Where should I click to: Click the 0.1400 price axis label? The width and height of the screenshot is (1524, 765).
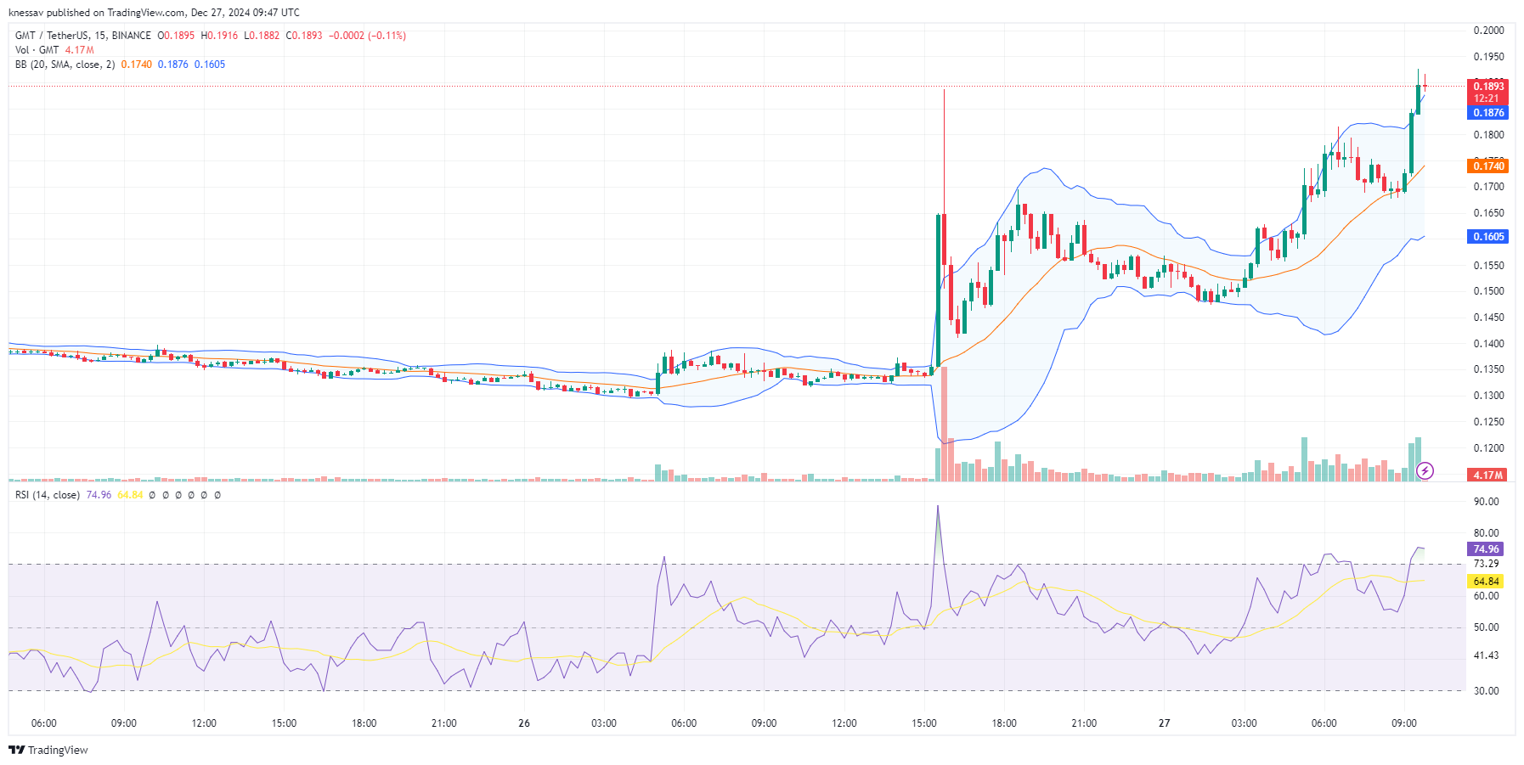1488,344
